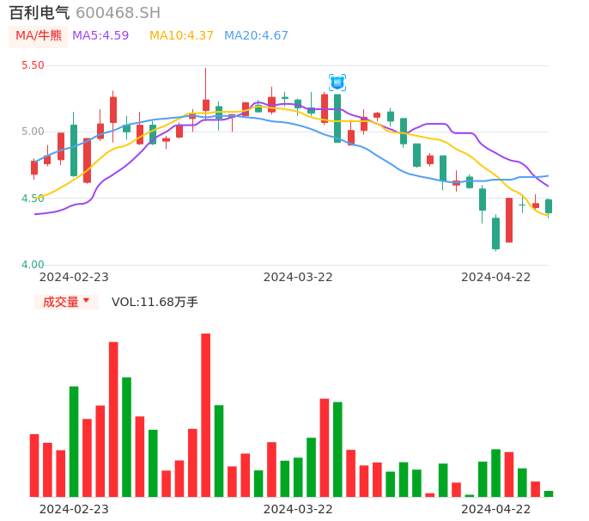Viewport: 589px width, 521px height.
Task: Click the rightmost green volume bar
Action: (549, 493)
